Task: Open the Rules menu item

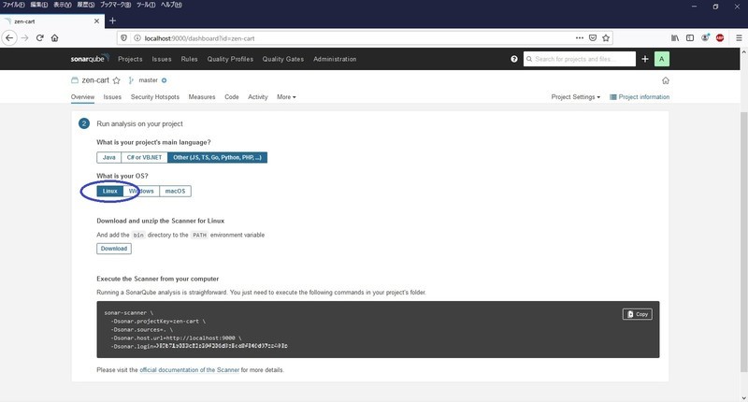Action: tap(189, 59)
